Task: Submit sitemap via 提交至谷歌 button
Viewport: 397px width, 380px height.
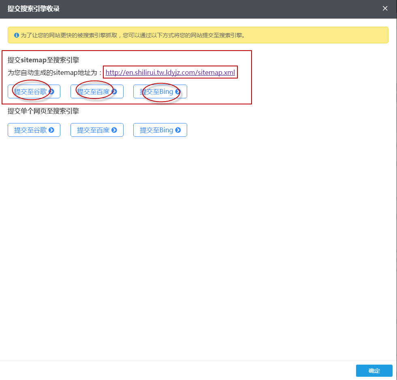Action: (30, 92)
